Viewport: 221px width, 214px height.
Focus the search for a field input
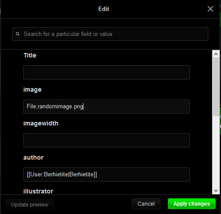point(110,34)
